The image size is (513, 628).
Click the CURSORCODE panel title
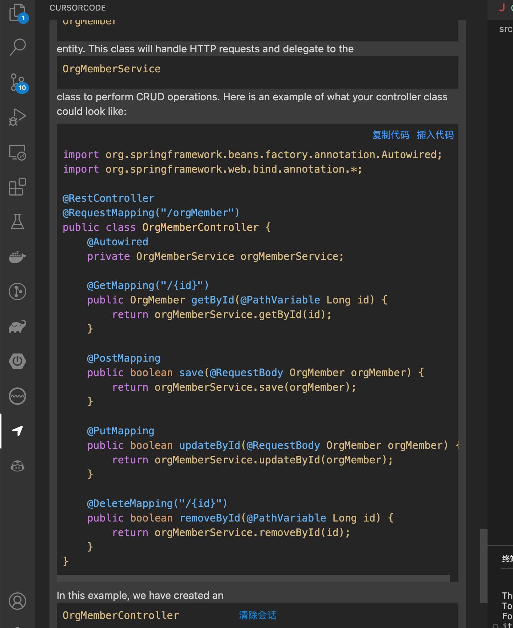[x=77, y=8]
